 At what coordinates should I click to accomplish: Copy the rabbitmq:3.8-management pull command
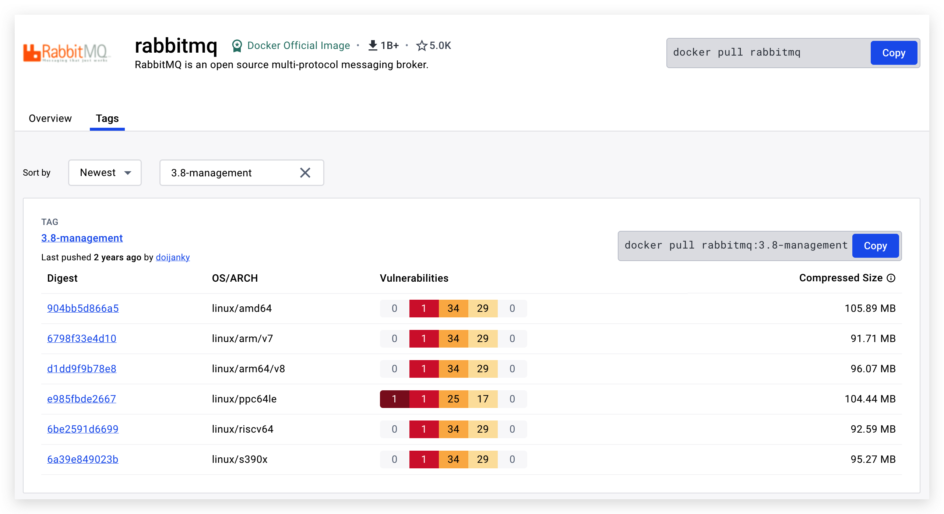[x=875, y=246]
